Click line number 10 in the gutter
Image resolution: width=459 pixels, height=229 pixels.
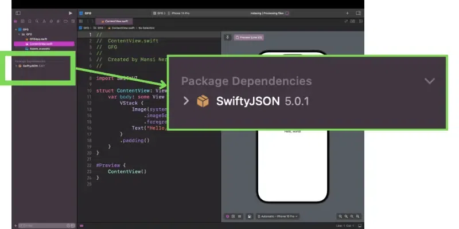(90, 91)
